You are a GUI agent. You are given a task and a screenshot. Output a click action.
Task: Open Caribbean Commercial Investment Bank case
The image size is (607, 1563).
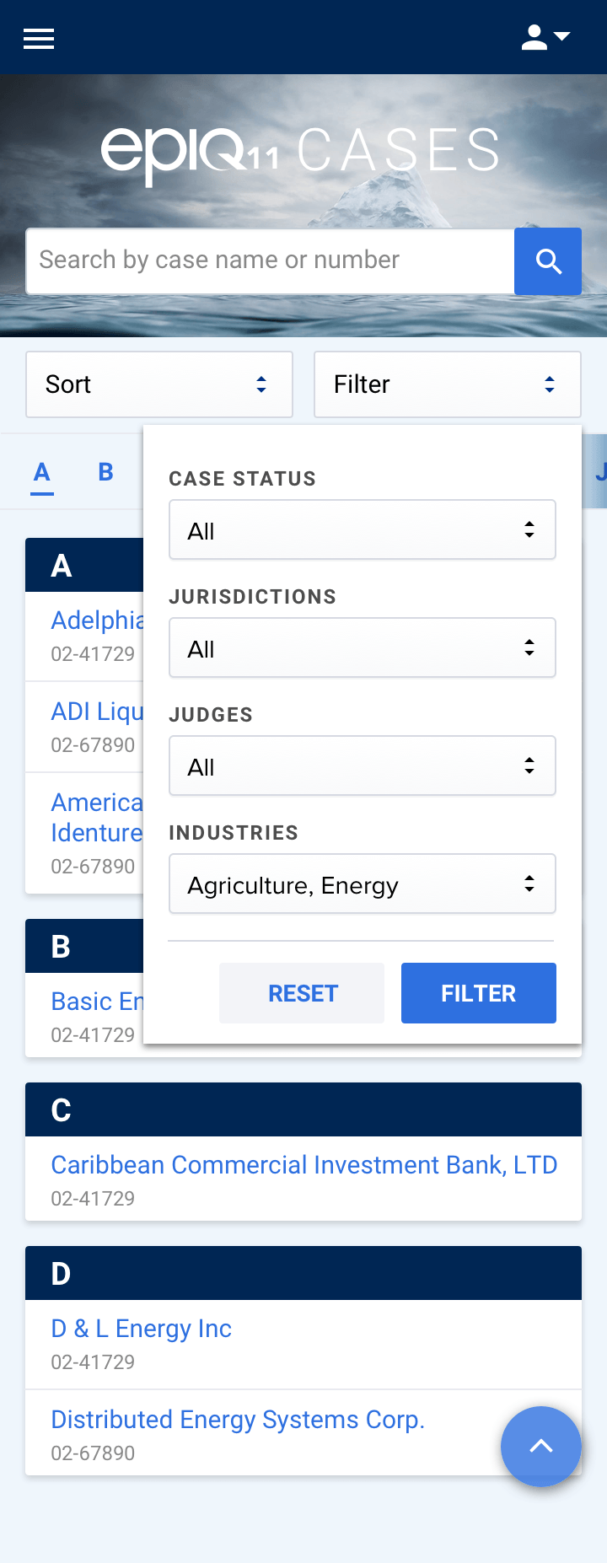click(303, 1165)
